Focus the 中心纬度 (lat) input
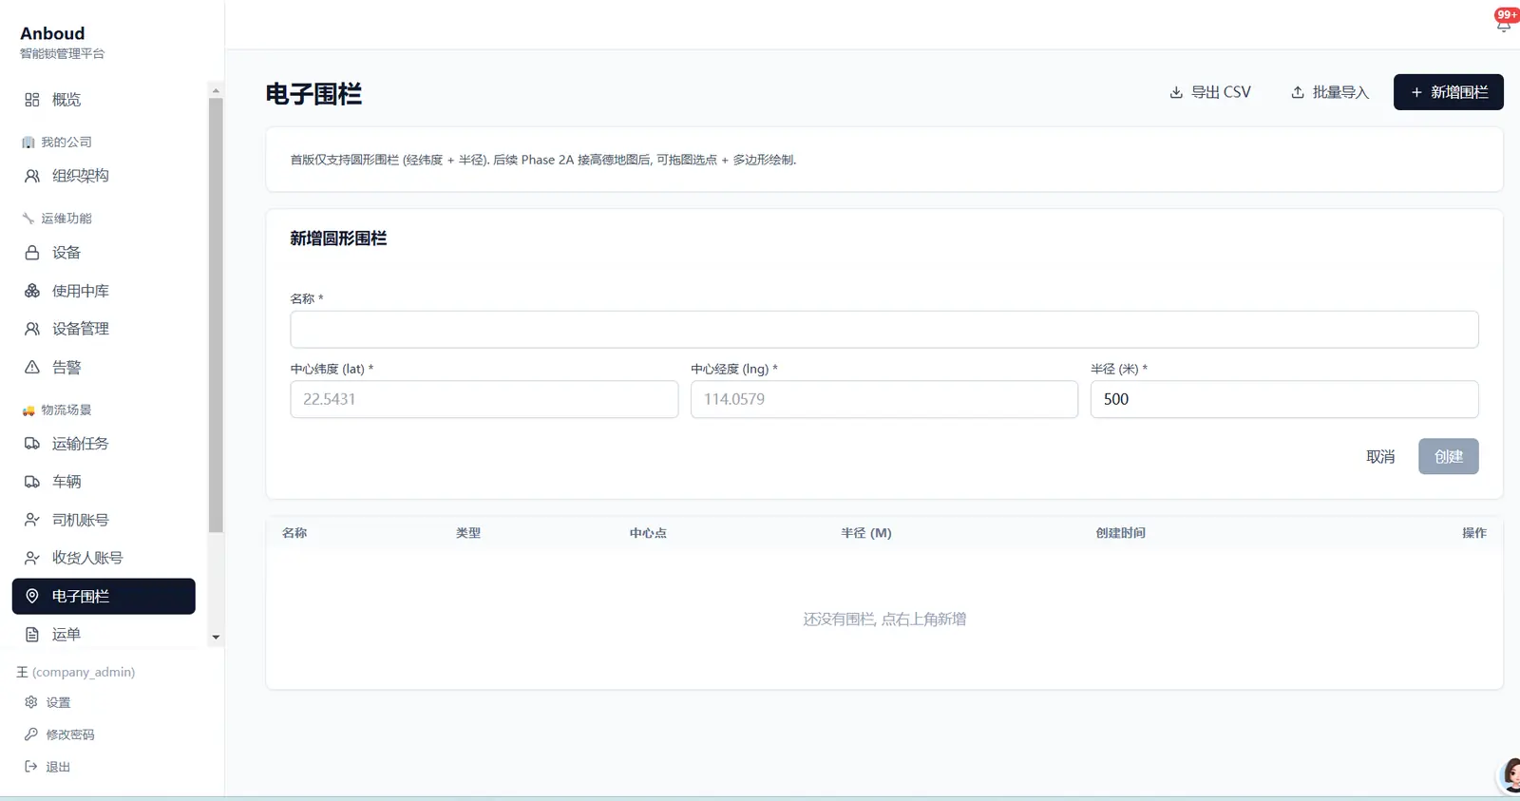Screen dimensions: 1520x801 coord(484,399)
